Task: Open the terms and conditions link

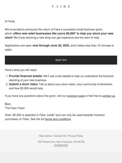Action: (x=58, y=119)
